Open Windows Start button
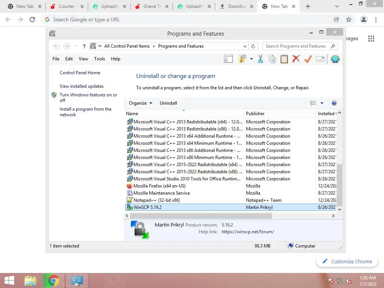 pyautogui.click(x=9, y=280)
